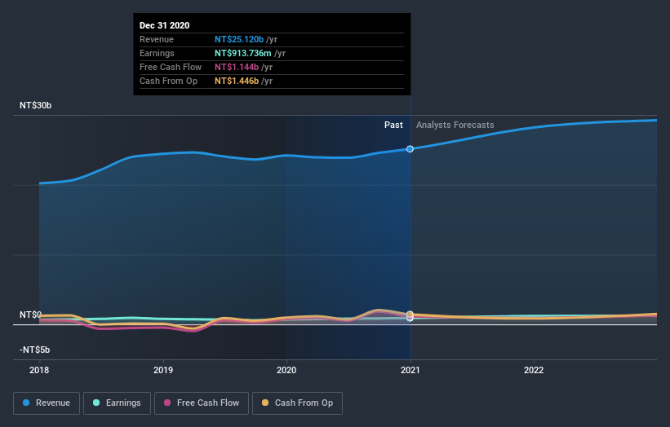This screenshot has height=427, width=670.
Task: Click the Cash From Op tooltip label
Action: pos(168,81)
